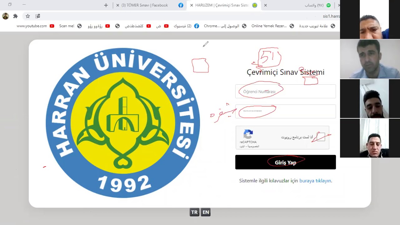The width and height of the screenshot is (400, 225).
Task: Click the HARUZEM tab favicon
Action: [x=255, y=5]
